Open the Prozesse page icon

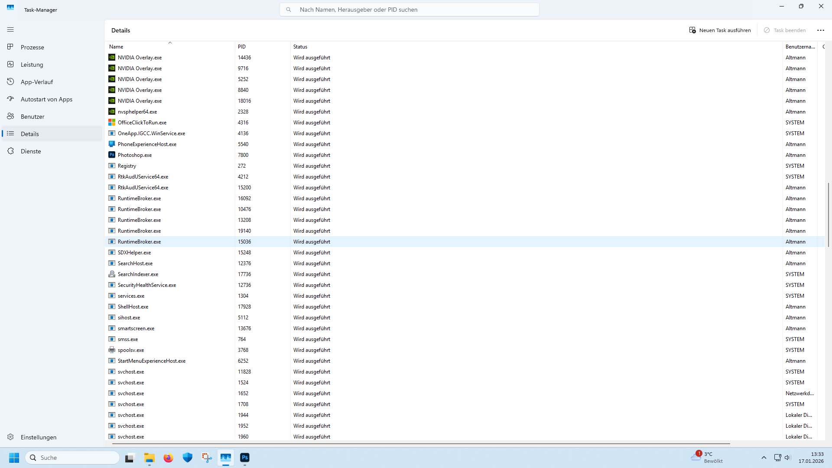click(10, 47)
